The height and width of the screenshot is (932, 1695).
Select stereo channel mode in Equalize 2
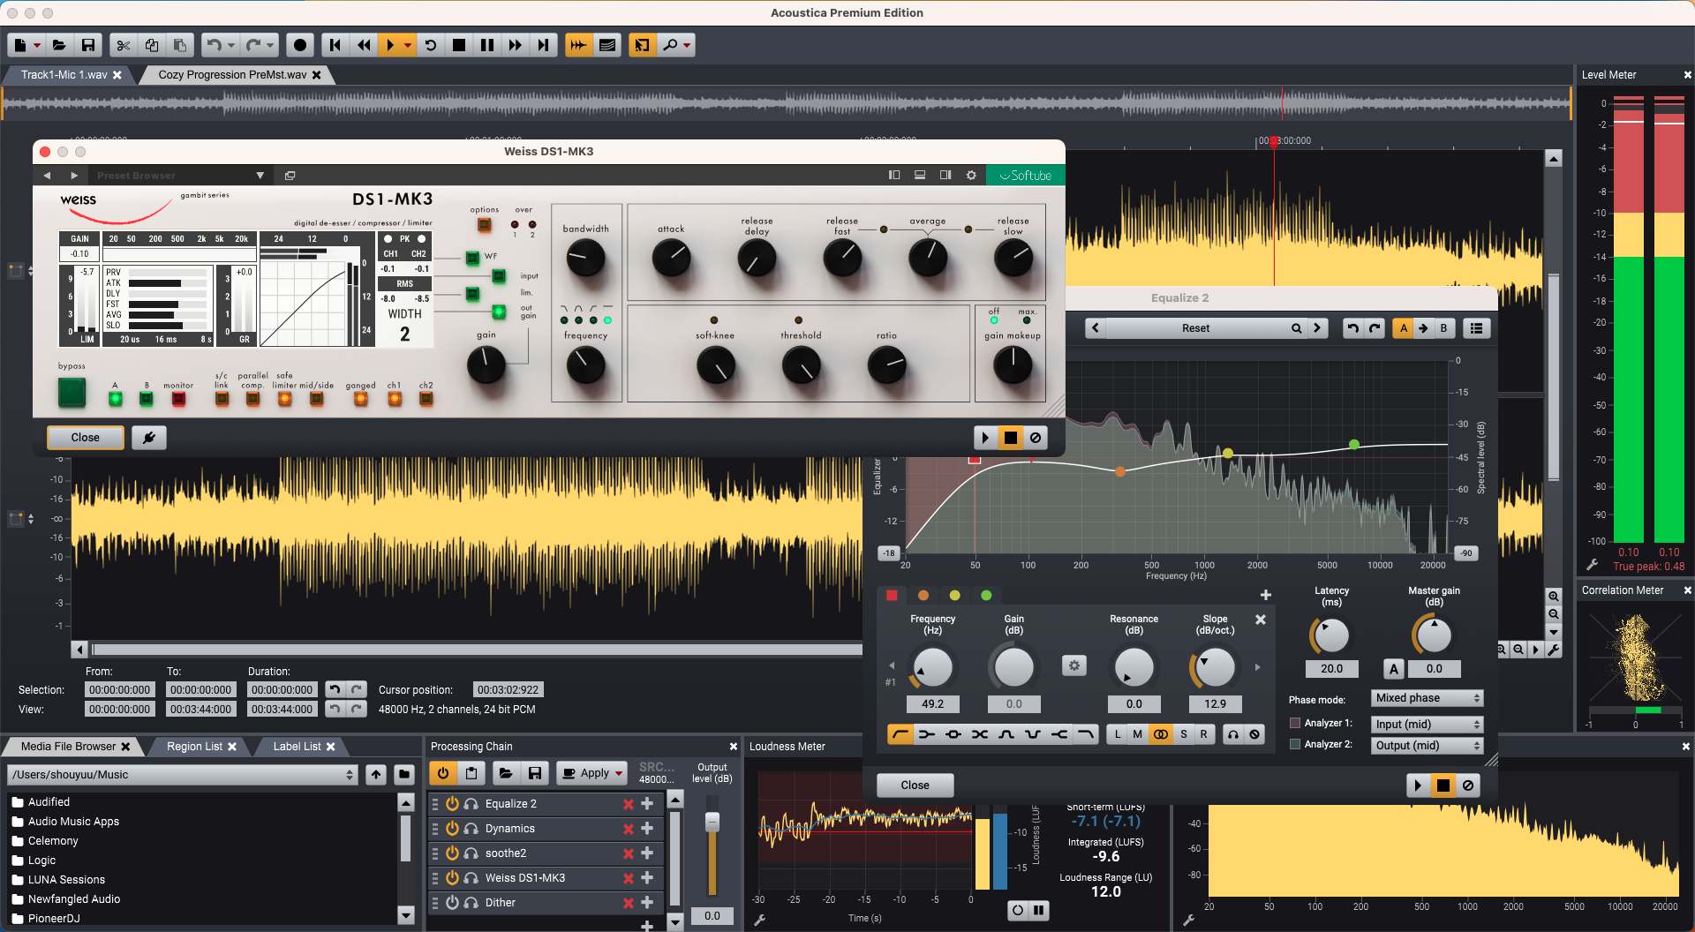[1161, 734]
